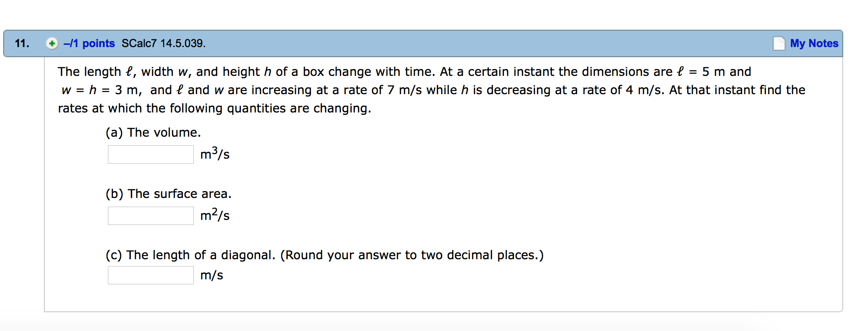Focus the diagonal rate answer box
856x331 pixels.
(x=150, y=275)
